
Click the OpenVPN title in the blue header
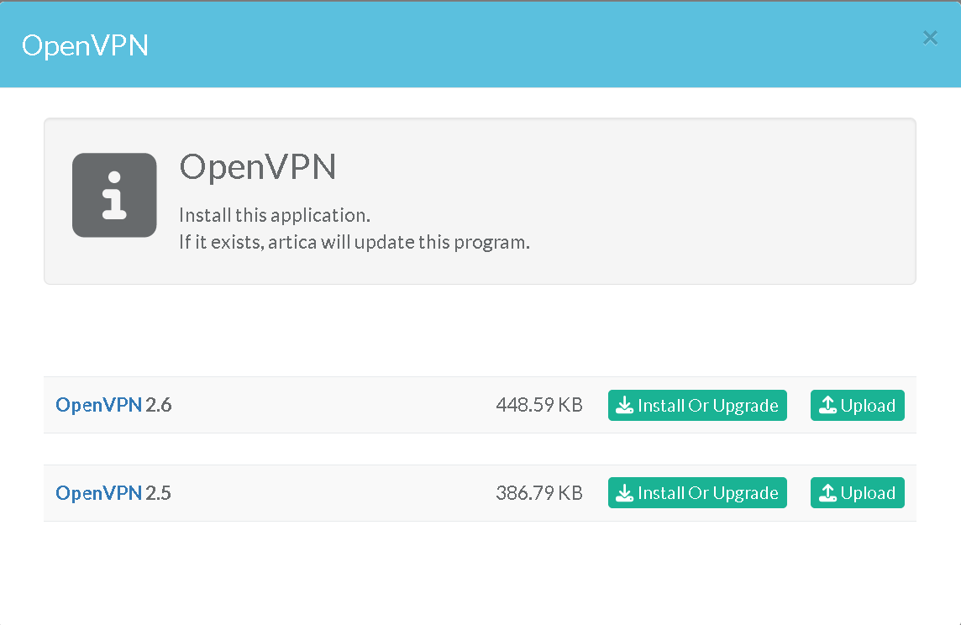85,45
